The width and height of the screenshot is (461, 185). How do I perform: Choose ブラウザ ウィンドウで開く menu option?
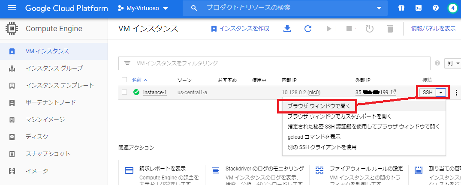click(x=364, y=107)
